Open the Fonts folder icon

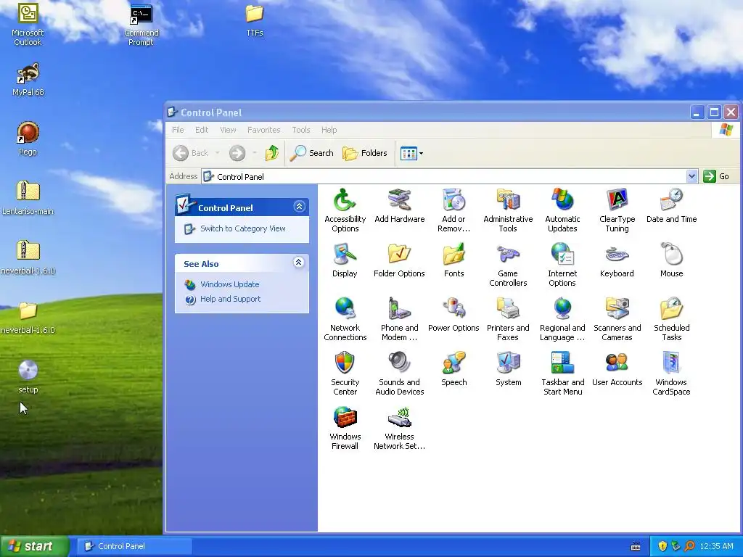[x=453, y=260]
